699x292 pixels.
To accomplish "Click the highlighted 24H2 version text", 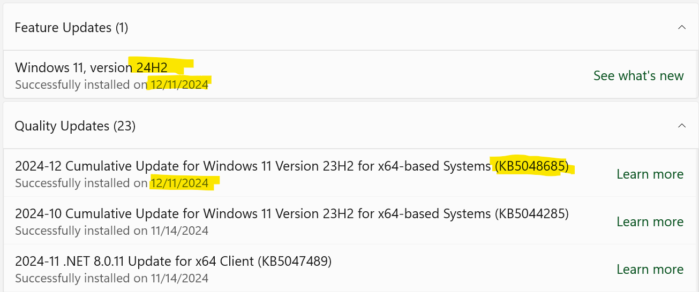I will [152, 67].
